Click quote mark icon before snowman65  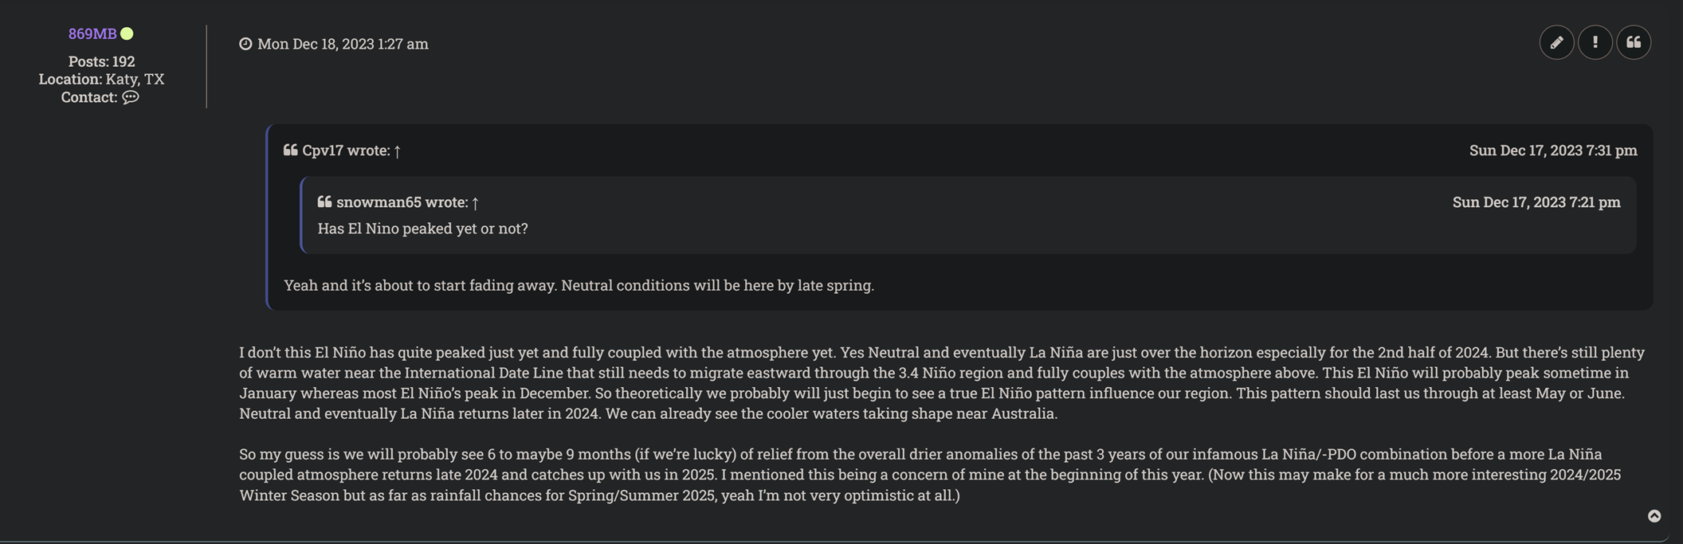(324, 202)
